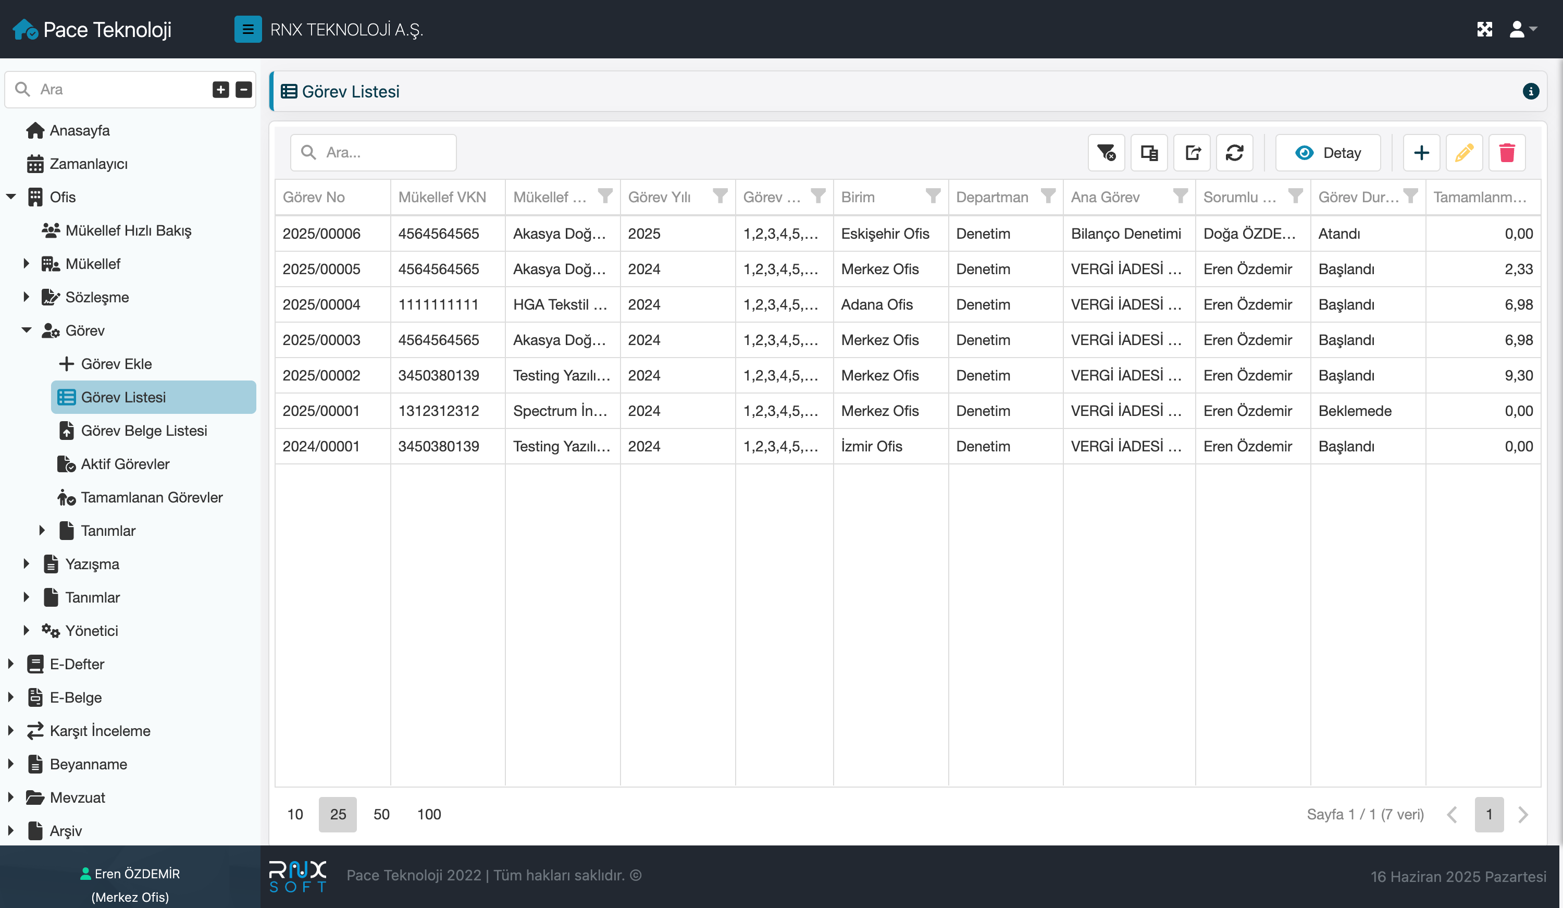This screenshot has height=908, width=1563.
Task: Open Aktif Görevler menu item
Action: 125,463
